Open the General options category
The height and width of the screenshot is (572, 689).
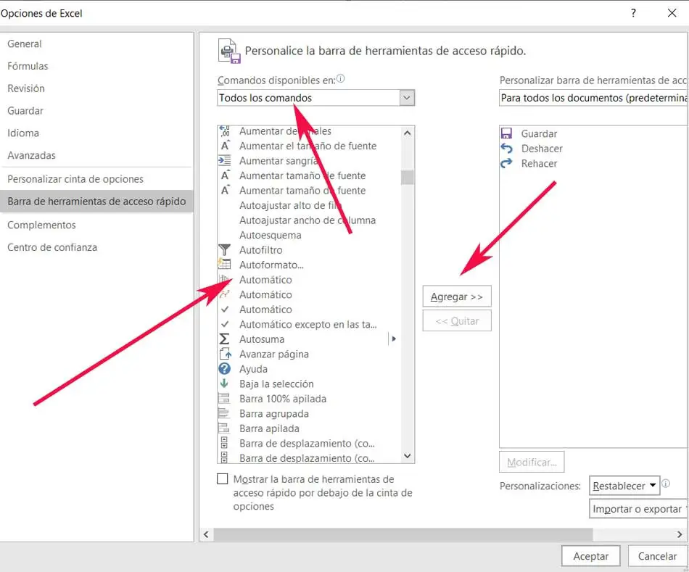click(96, 43)
